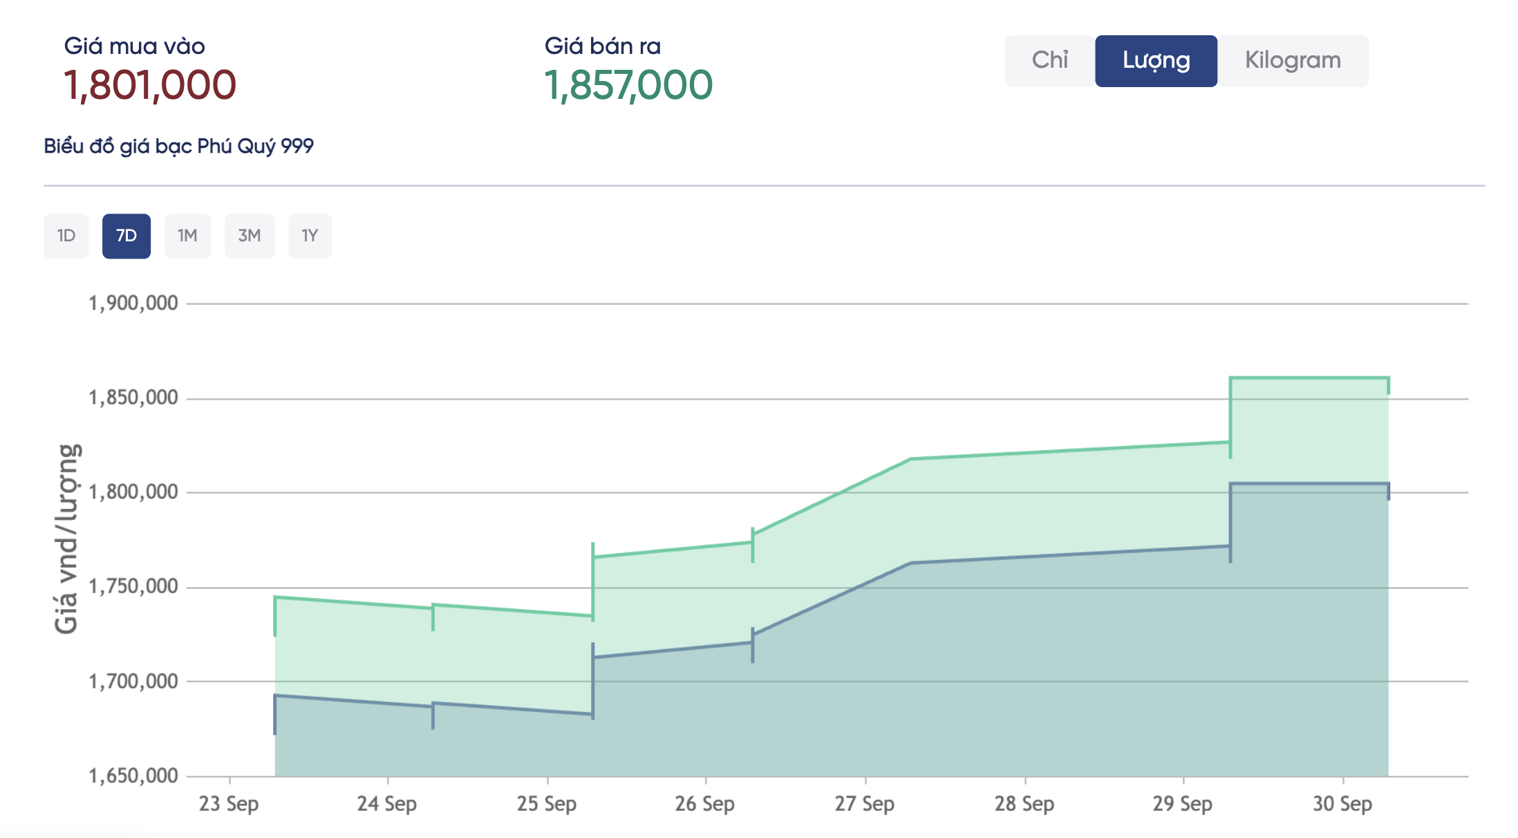Click the 1,900,000 y-axis label

(x=133, y=303)
